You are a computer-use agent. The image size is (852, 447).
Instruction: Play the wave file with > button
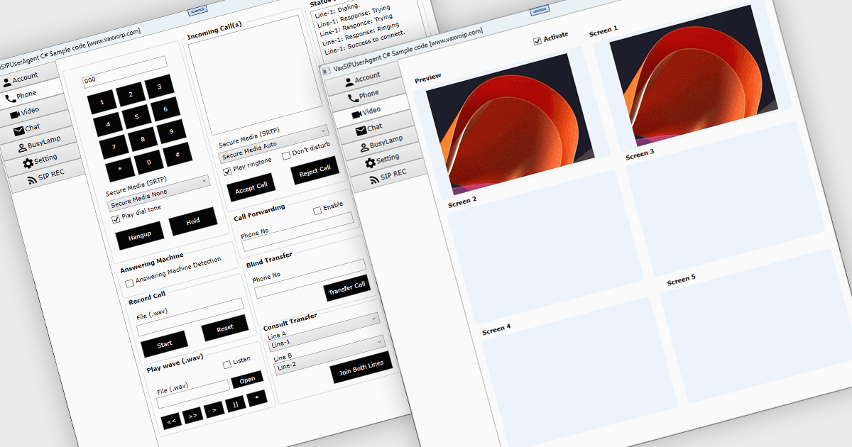click(214, 411)
